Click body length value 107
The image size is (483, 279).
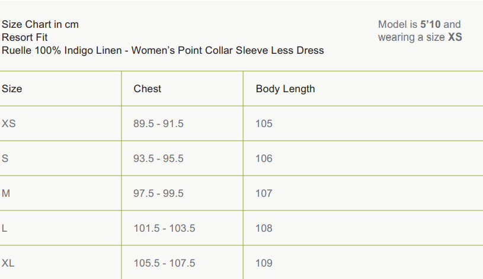click(x=264, y=193)
